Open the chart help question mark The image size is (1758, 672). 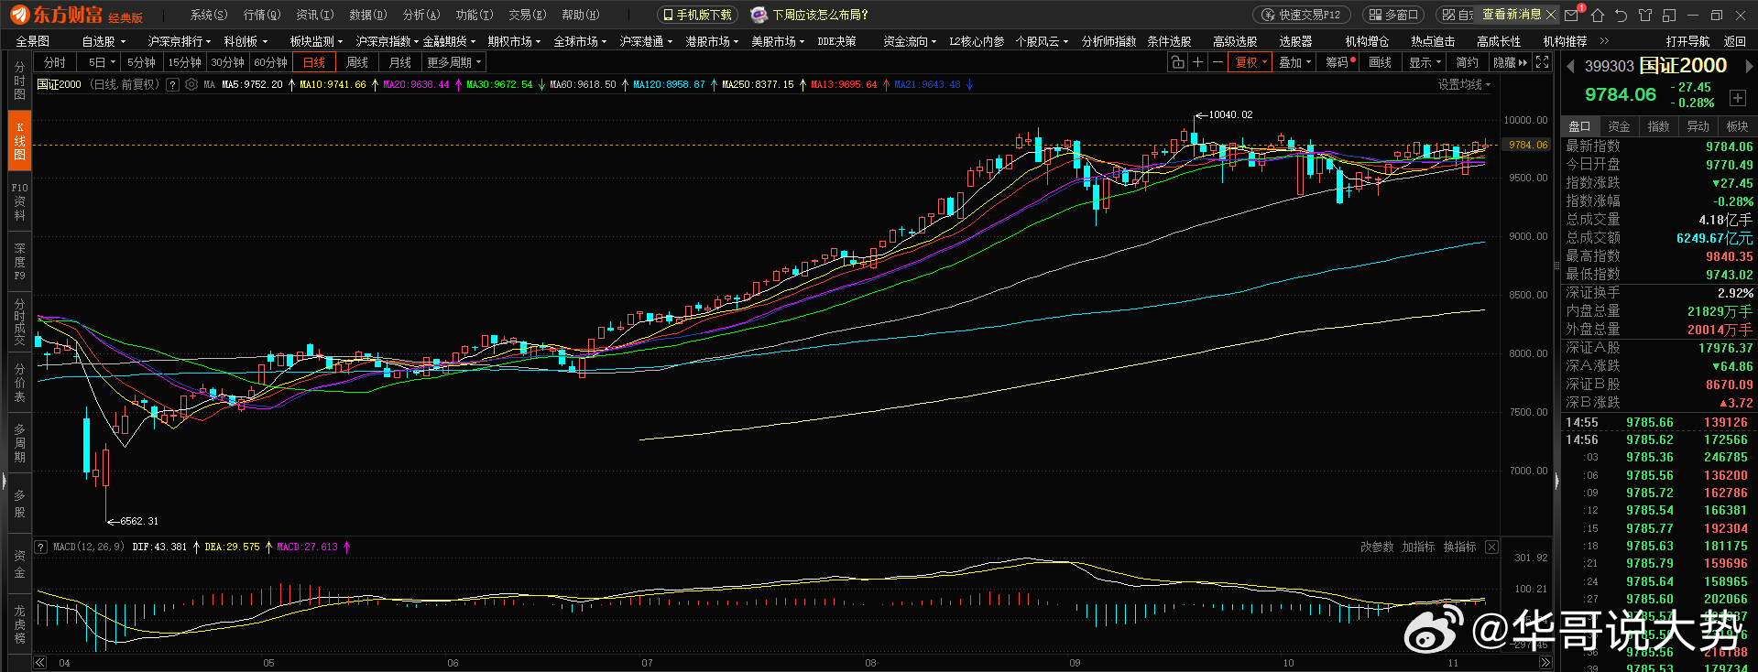[x=172, y=84]
